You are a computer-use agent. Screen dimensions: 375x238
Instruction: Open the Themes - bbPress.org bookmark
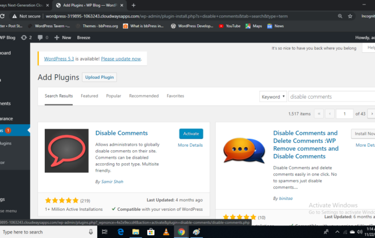click(97, 26)
